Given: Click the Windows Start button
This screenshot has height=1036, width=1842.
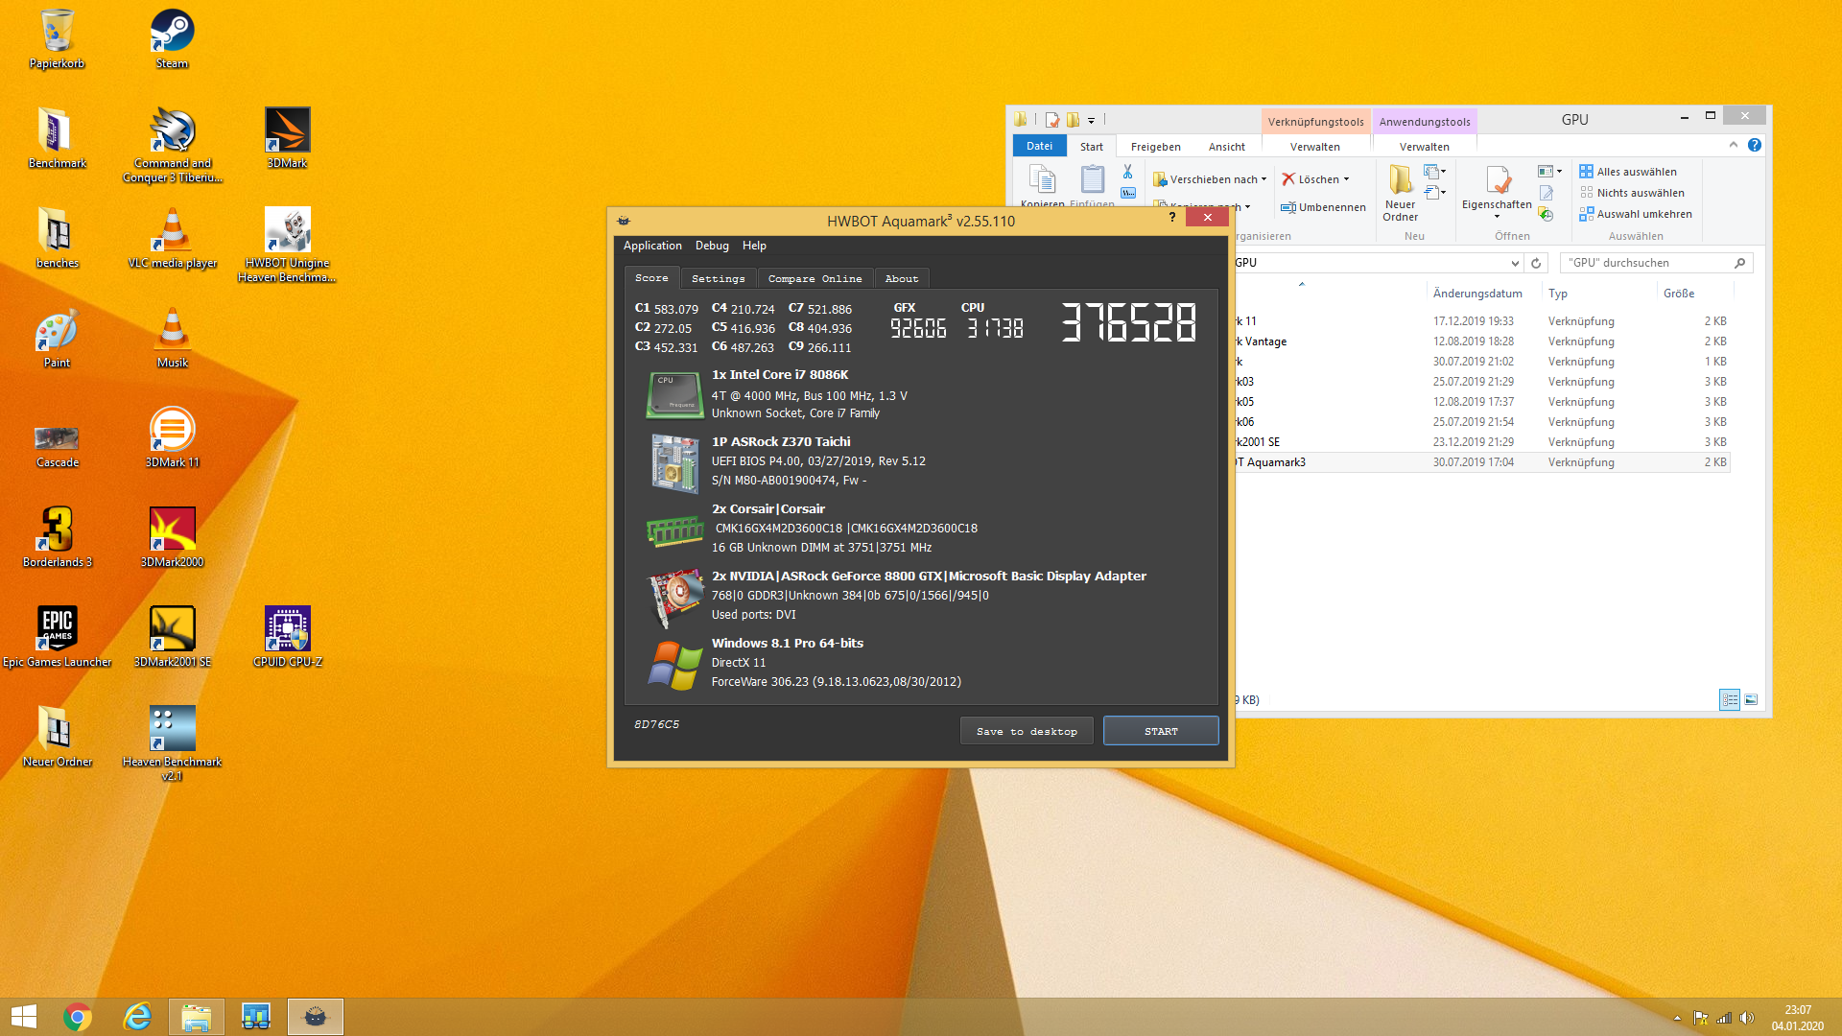Looking at the screenshot, I should tap(24, 1017).
